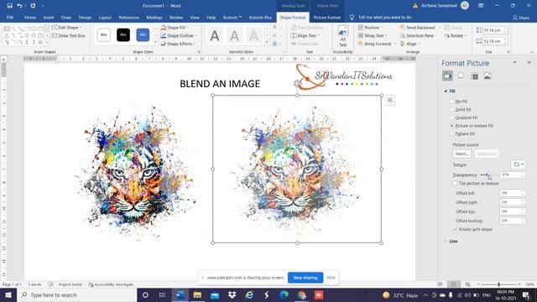This screenshot has height=302, width=537.
Task: Choose the second WordArt A style
Action: coord(234,35)
